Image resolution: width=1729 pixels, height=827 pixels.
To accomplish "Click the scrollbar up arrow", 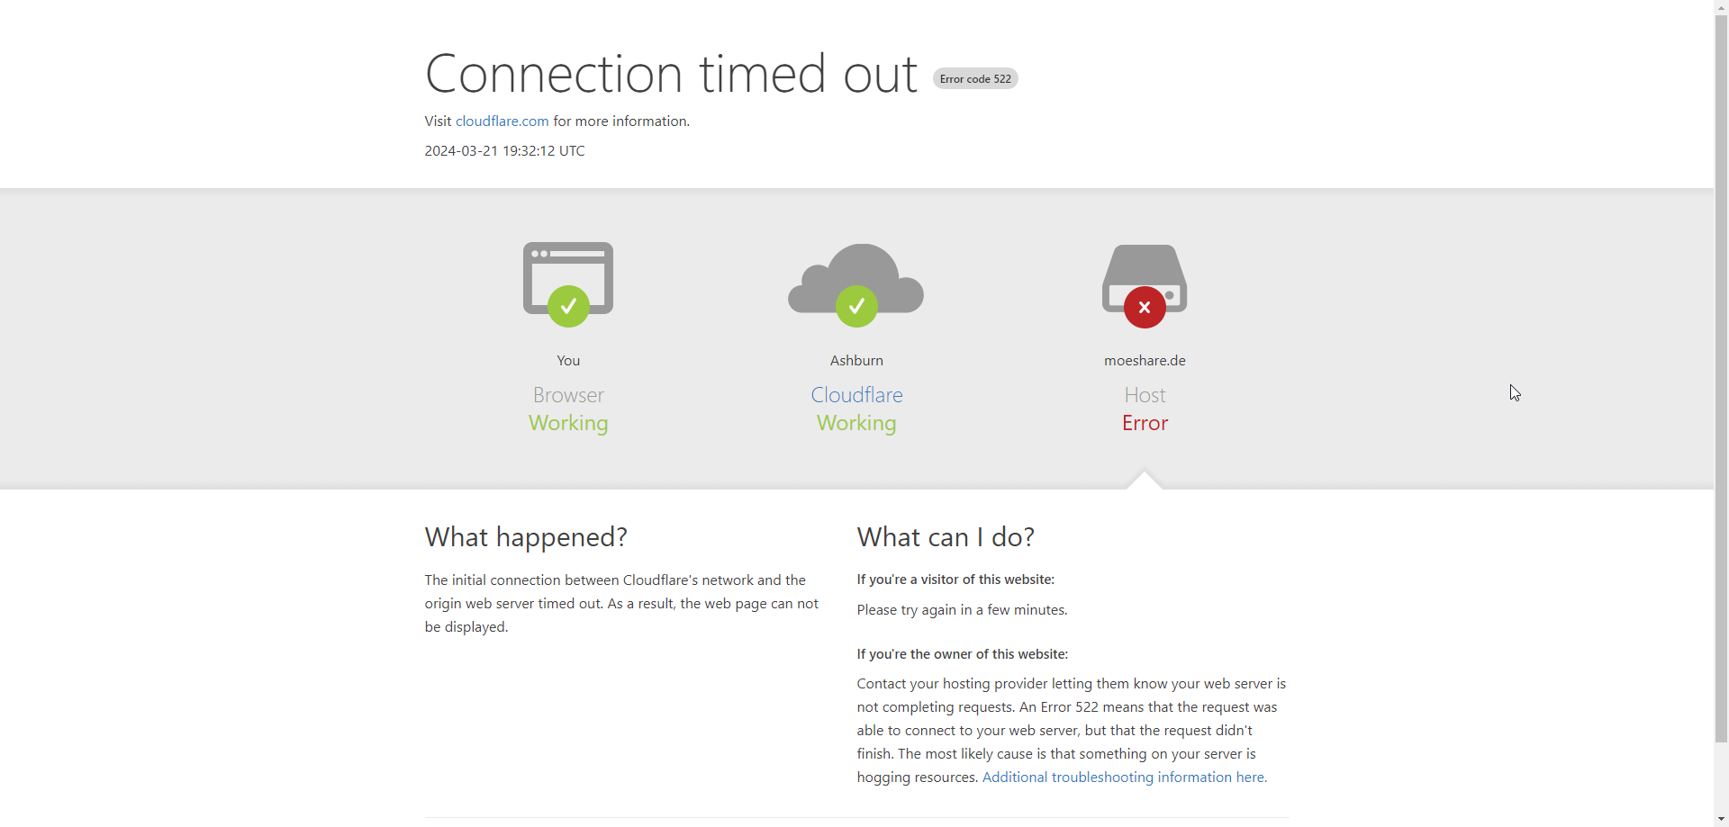I will point(1721,6).
